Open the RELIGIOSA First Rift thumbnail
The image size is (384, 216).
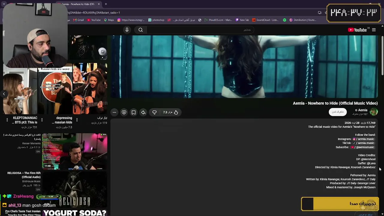[75, 190]
